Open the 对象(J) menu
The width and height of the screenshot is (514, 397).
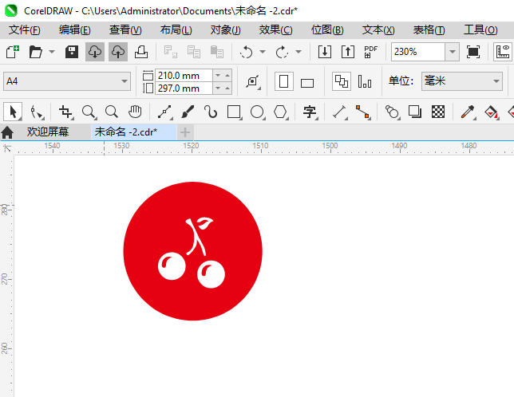tap(226, 30)
